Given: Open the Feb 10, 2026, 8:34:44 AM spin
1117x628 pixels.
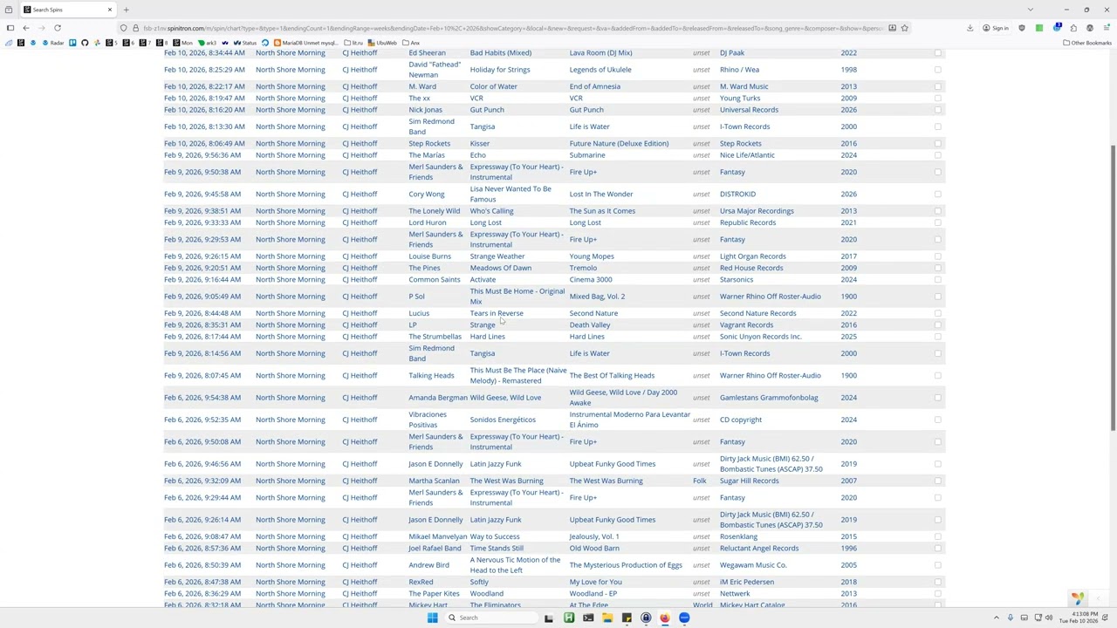Looking at the screenshot, I should click(x=204, y=53).
